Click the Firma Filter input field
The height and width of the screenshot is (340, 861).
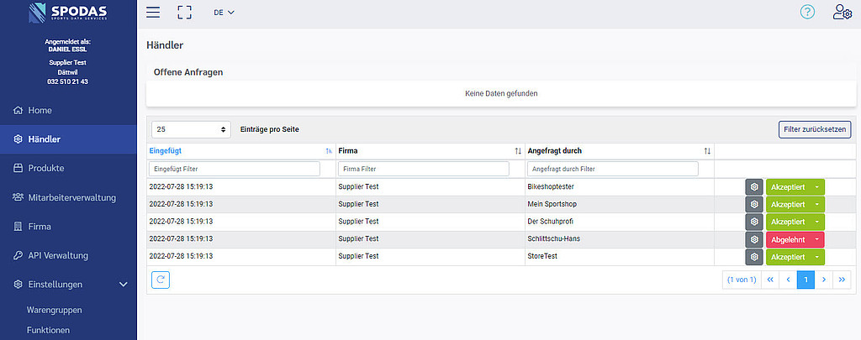point(423,169)
